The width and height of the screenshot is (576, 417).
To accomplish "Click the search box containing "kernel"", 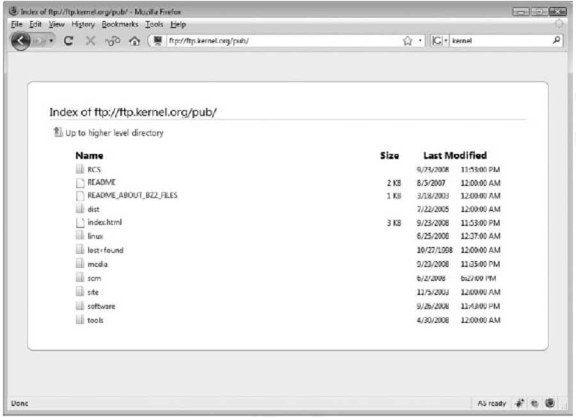I will click(500, 41).
